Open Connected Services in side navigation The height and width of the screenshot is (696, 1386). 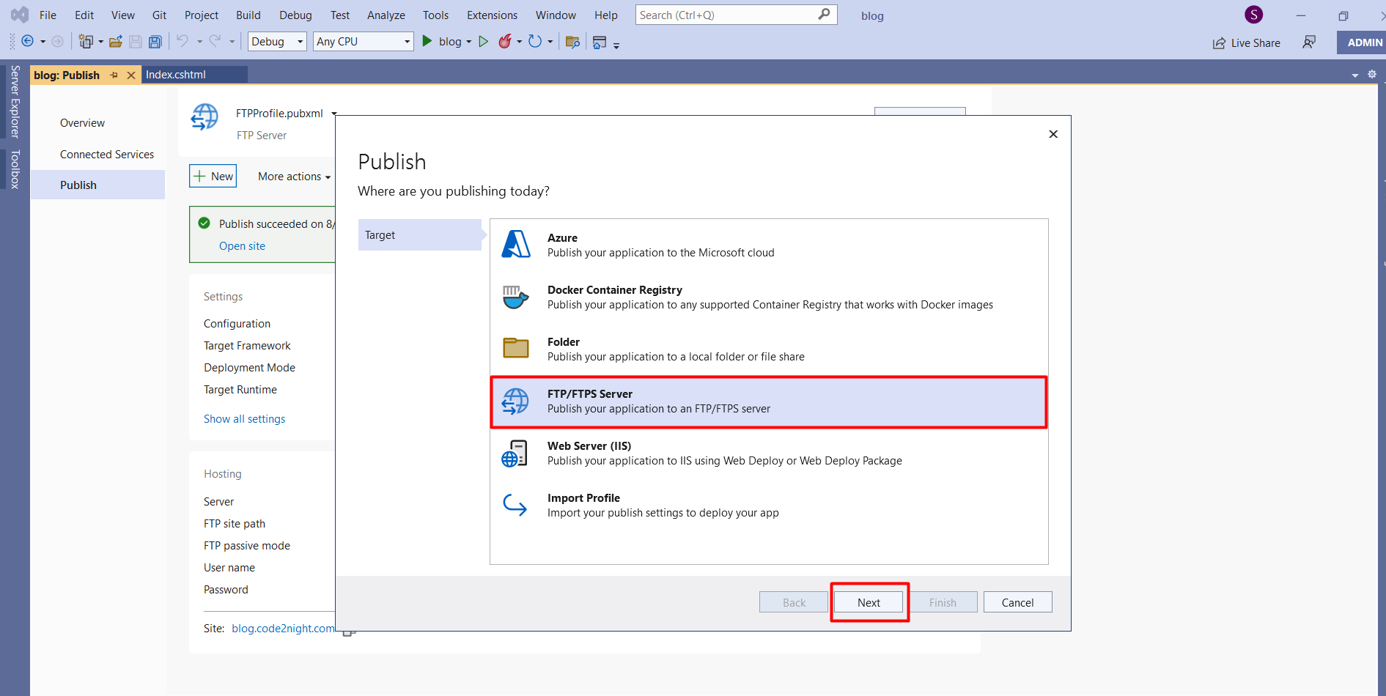(x=107, y=155)
